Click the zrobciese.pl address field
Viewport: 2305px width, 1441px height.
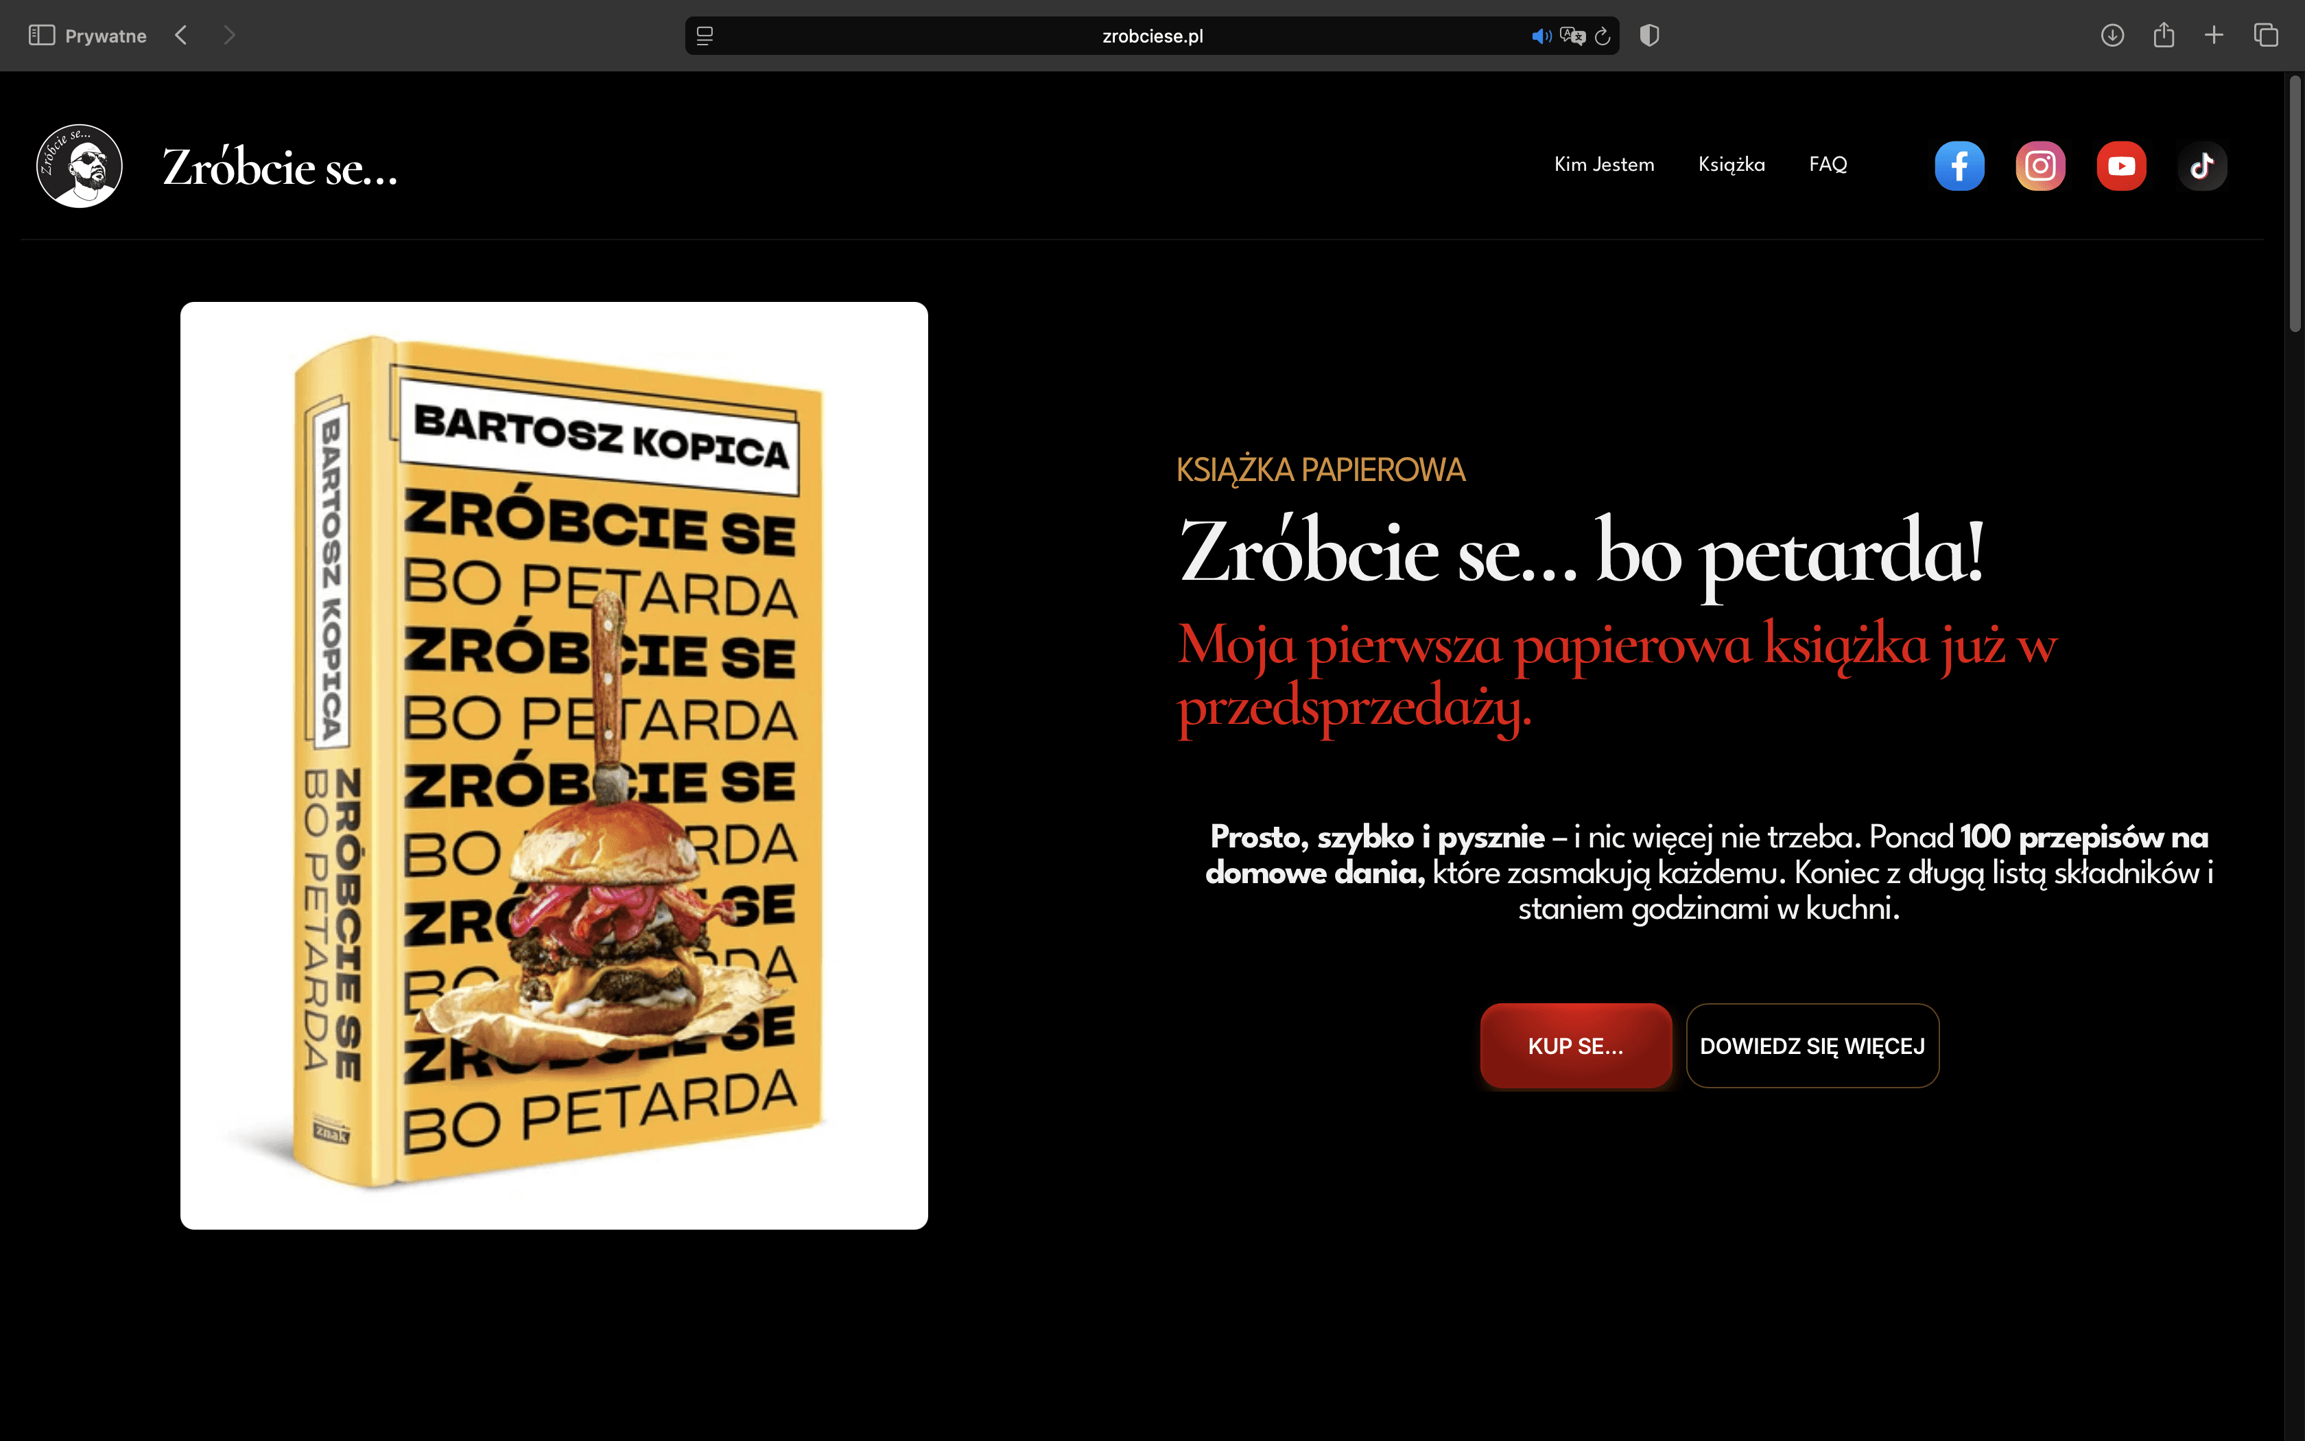[x=1152, y=36]
